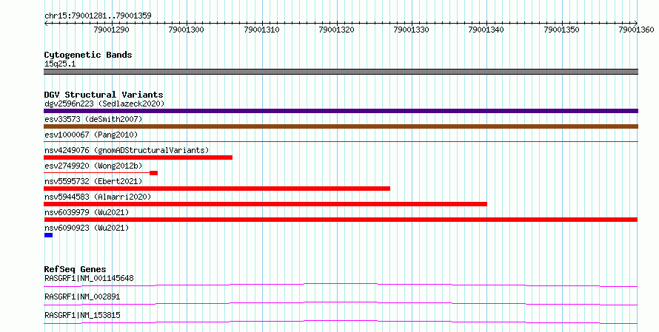Select the nsv5944583 (Almarri2020) label

point(98,197)
